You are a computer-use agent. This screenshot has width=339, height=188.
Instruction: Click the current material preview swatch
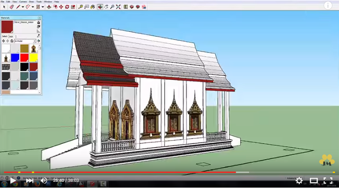tap(7, 27)
